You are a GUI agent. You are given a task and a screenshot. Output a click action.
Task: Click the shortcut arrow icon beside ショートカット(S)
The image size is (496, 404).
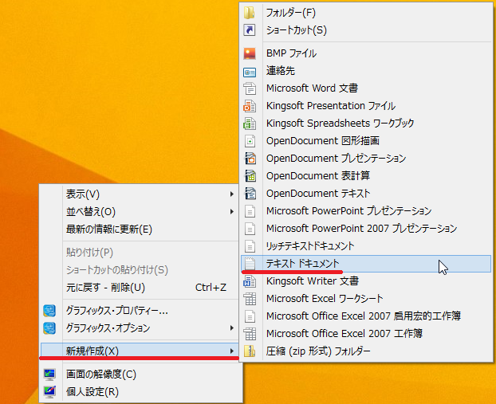pos(250,30)
